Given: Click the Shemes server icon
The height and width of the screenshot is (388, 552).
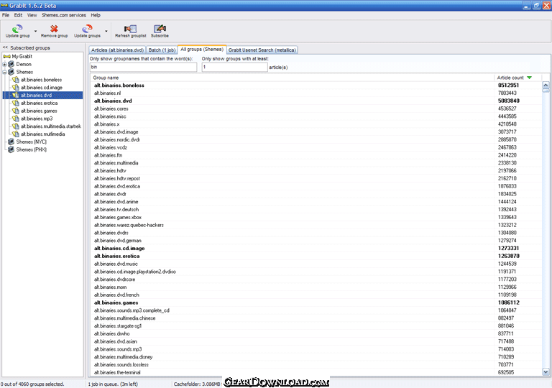Looking at the screenshot, I should pos(11,72).
